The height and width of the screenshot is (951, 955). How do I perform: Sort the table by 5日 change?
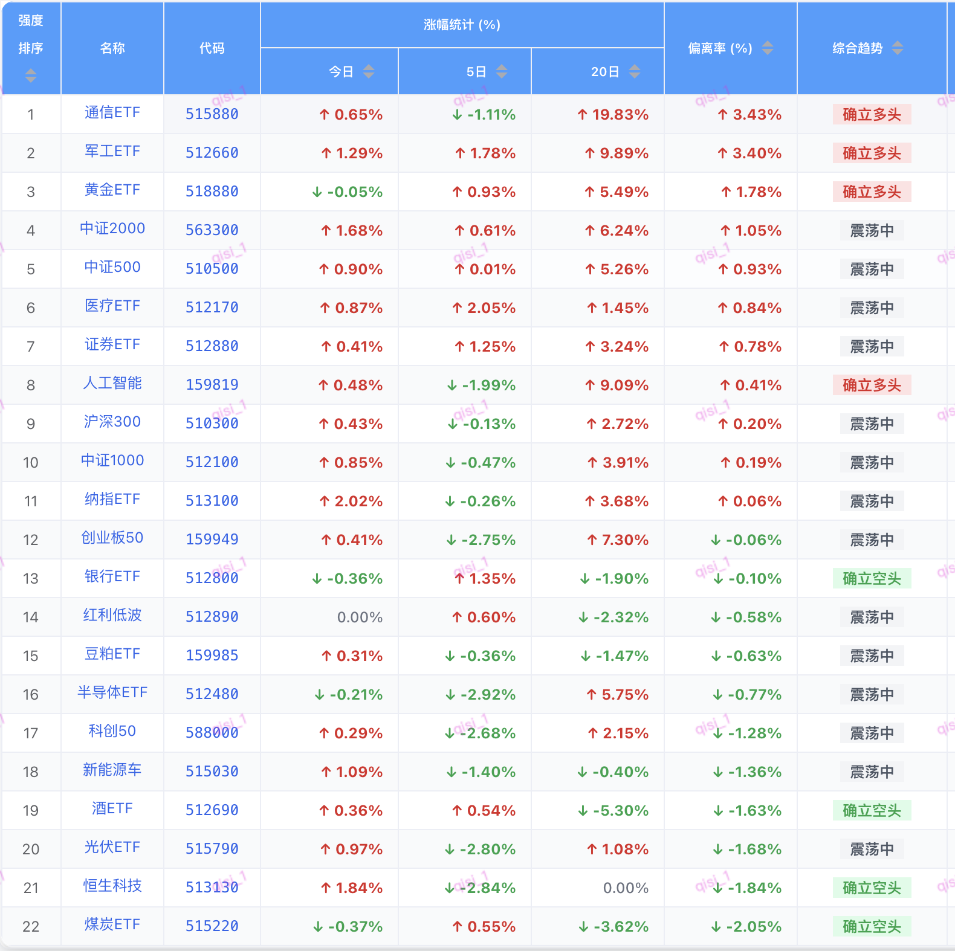coord(501,72)
